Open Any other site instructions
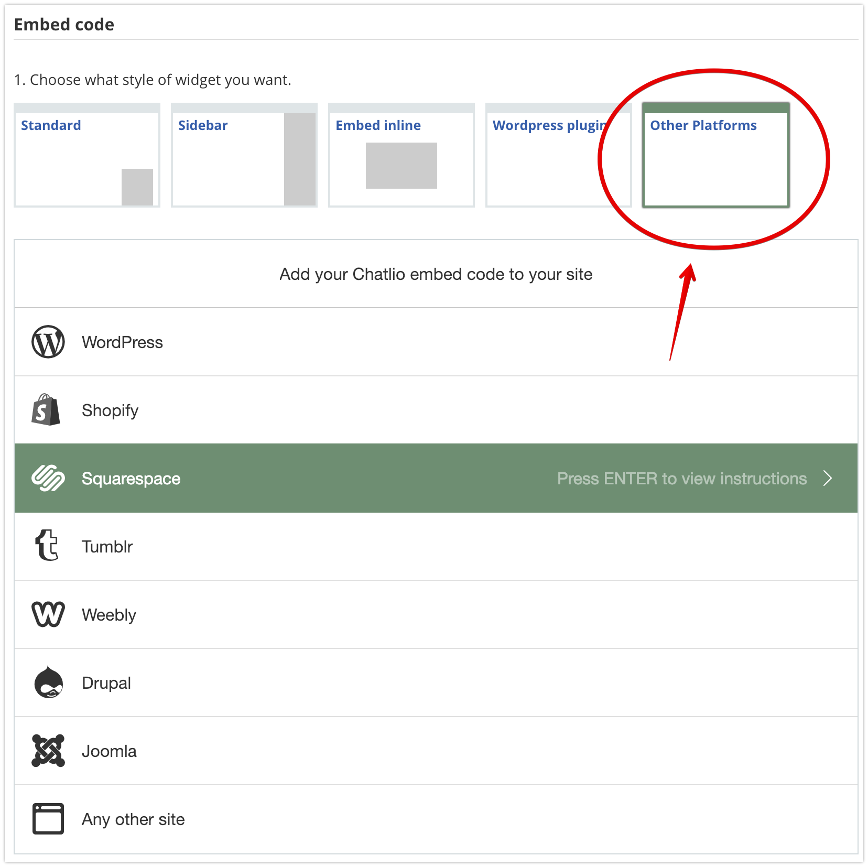 [436, 819]
